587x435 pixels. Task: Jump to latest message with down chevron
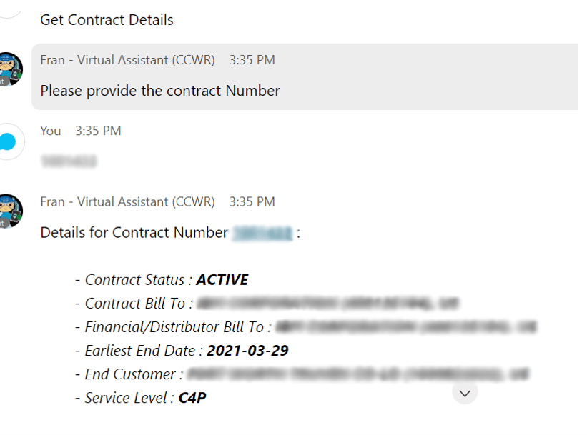pos(465,393)
